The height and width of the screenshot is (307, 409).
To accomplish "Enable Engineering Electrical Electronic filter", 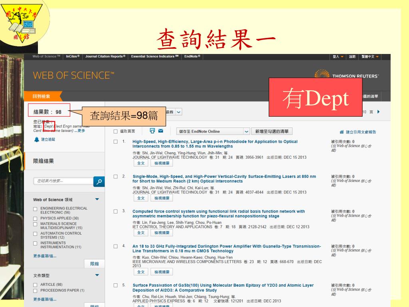I will (x=35, y=209).
